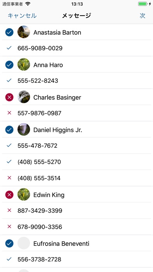Click the red X circle for Charles Basinger
This screenshot has height=272, width=153.
pos(9,97)
